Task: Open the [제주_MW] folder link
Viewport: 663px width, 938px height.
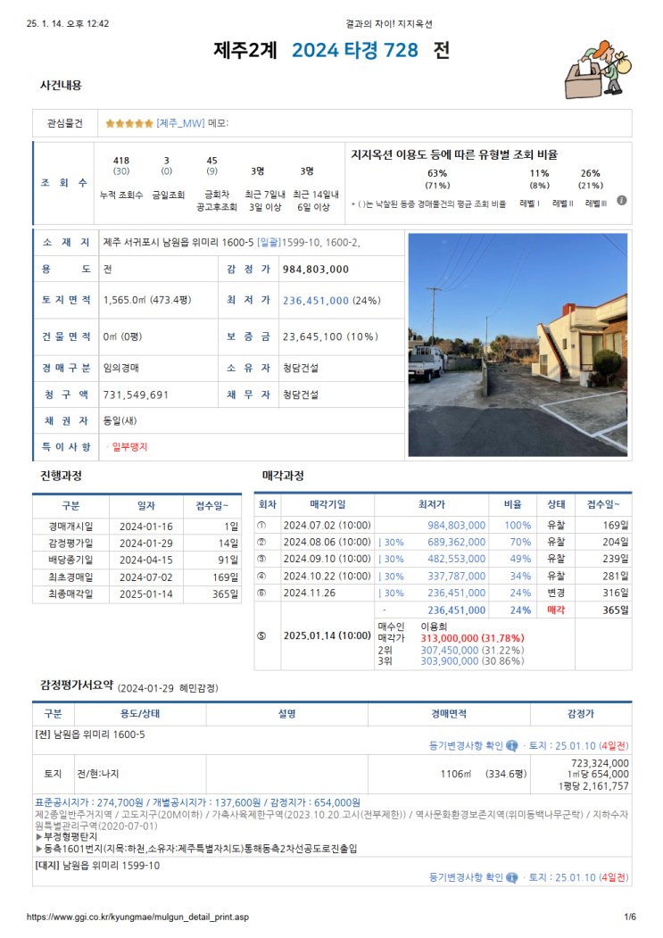Action: click(180, 123)
